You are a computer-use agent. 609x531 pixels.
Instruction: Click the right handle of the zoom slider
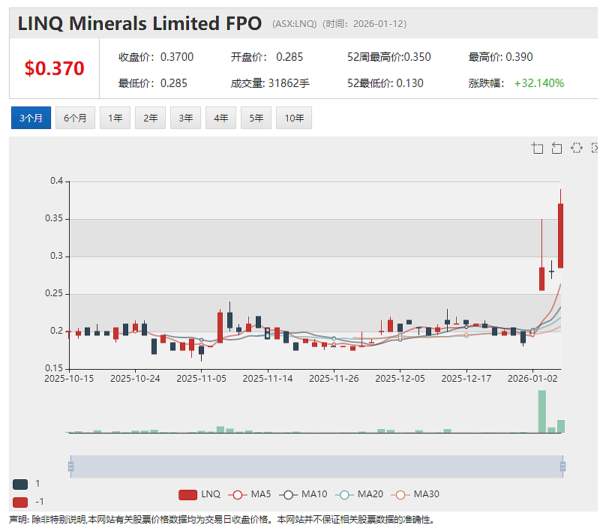coord(562,466)
